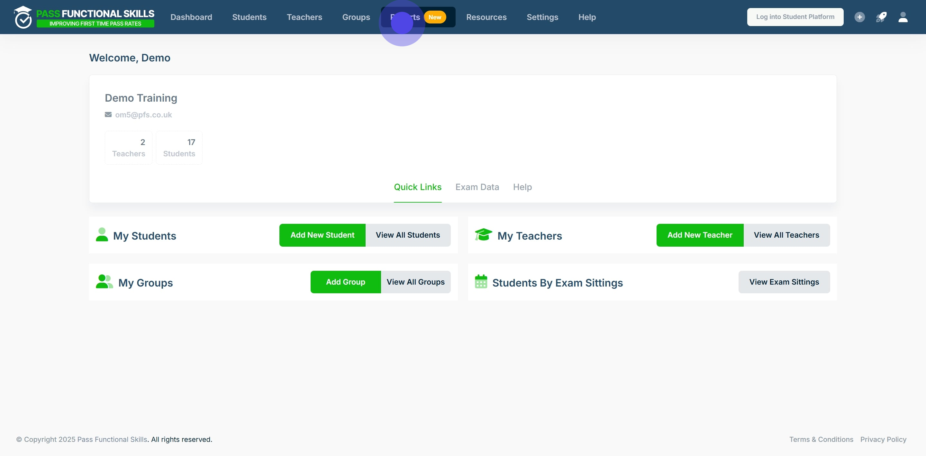Viewport: 926px width, 456px height.
Task: Click the rocket icon in top bar
Action: [881, 17]
